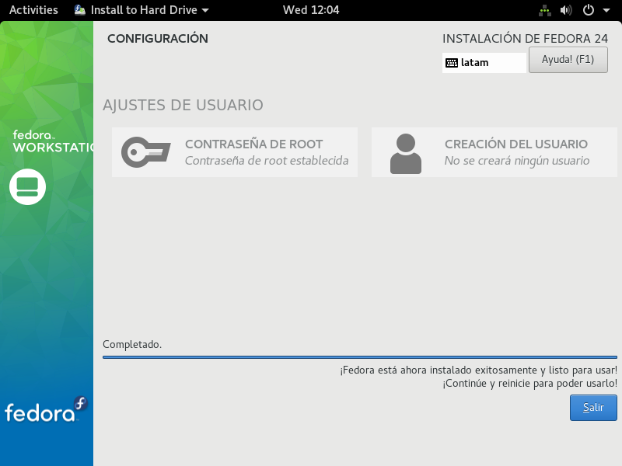This screenshot has width=622, height=466.
Task: Click the "¡Continúe y reinicie para poder usarlo!" message
Action: pyautogui.click(x=530, y=384)
